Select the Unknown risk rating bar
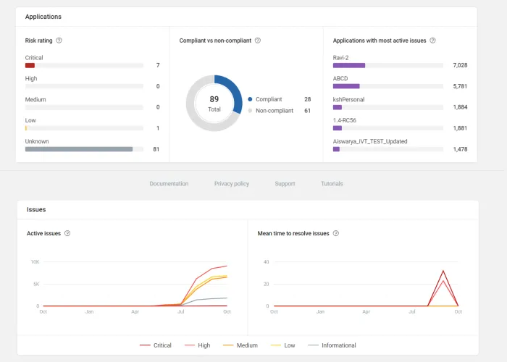The image size is (507, 362). 79,149
